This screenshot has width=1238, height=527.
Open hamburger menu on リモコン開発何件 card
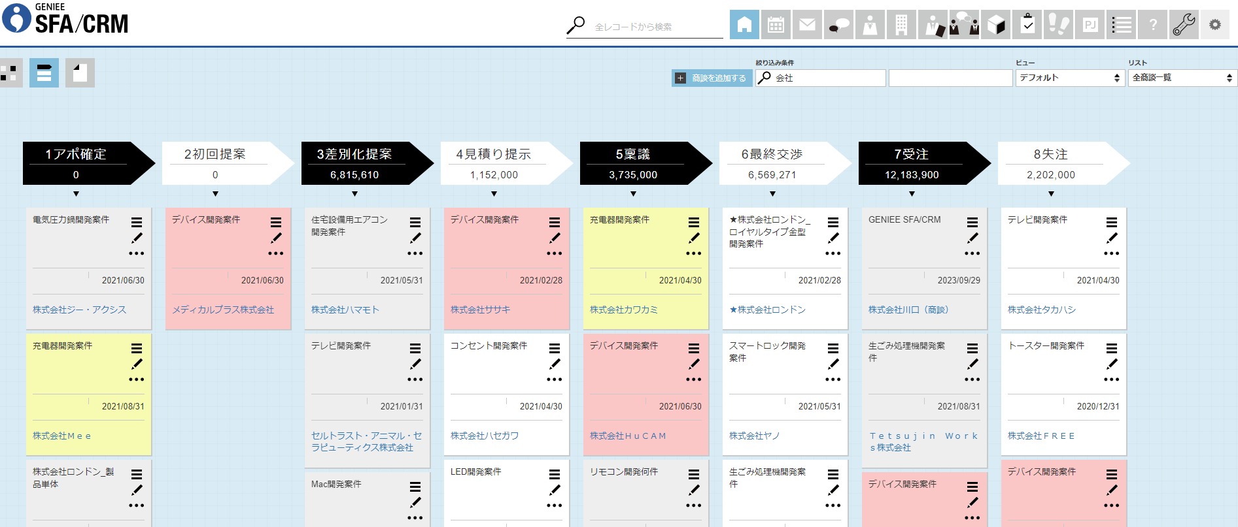694,475
